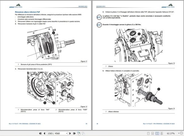Click the zoom out minus button

[181, 133]
